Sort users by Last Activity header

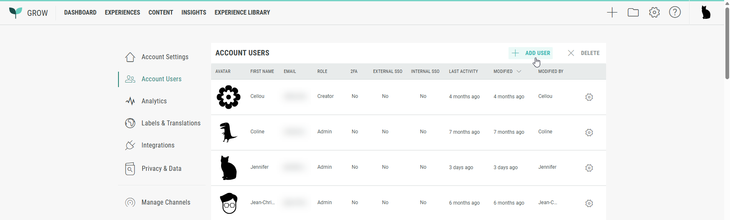463,72
